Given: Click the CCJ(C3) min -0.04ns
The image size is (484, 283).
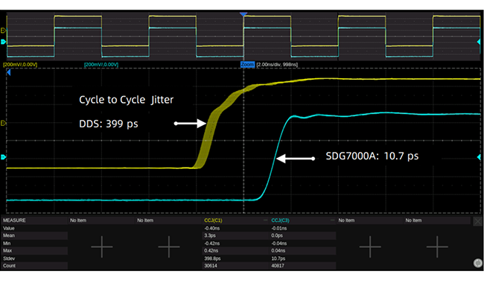Looking at the screenshot, I should (279, 244).
